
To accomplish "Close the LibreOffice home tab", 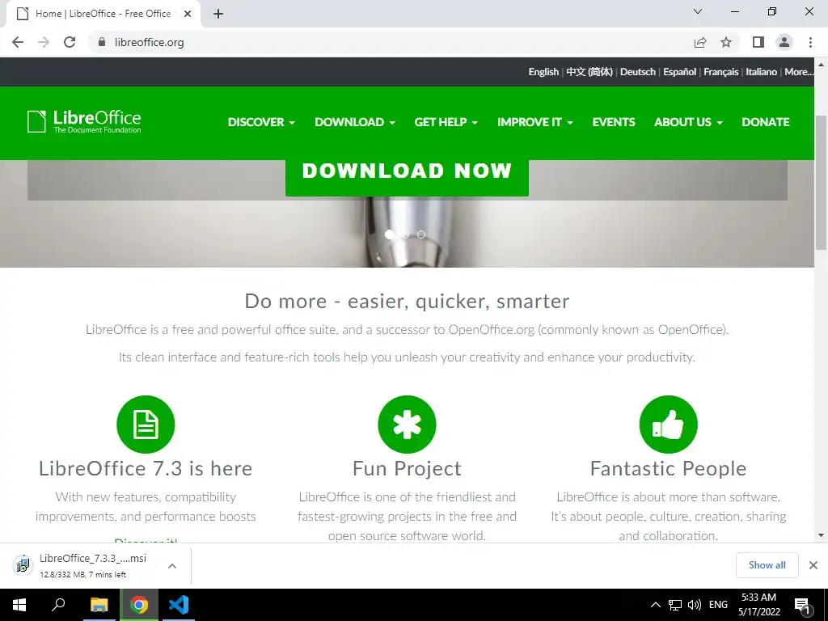I will 188,14.
